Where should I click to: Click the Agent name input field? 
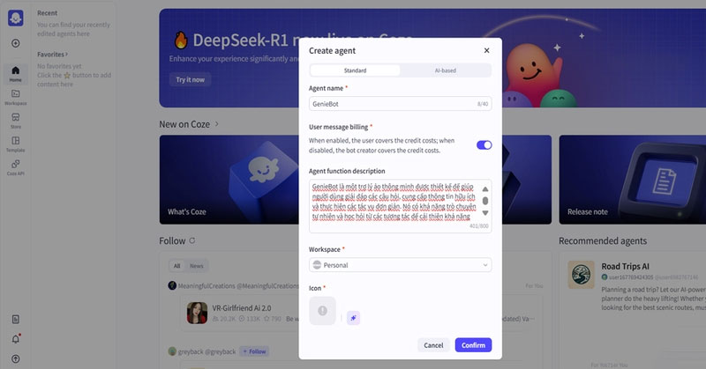pos(401,103)
